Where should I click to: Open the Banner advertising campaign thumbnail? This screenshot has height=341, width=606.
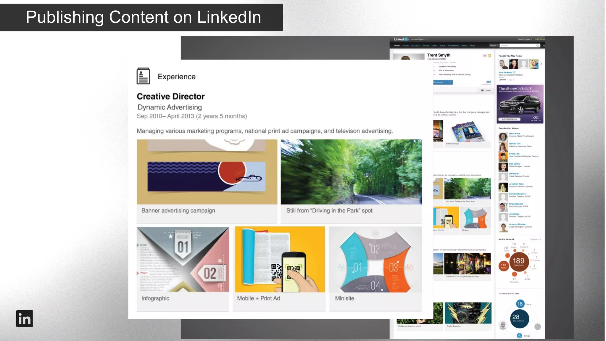click(207, 172)
